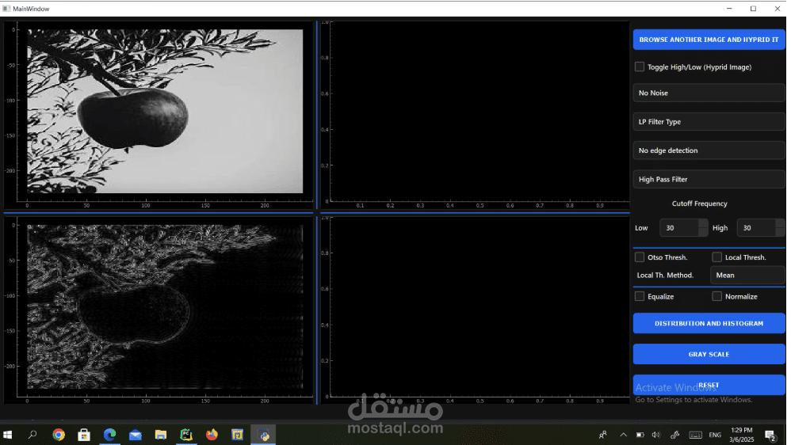Open the touch keyboard icon
This screenshot has height=445, width=791.
pos(696,435)
